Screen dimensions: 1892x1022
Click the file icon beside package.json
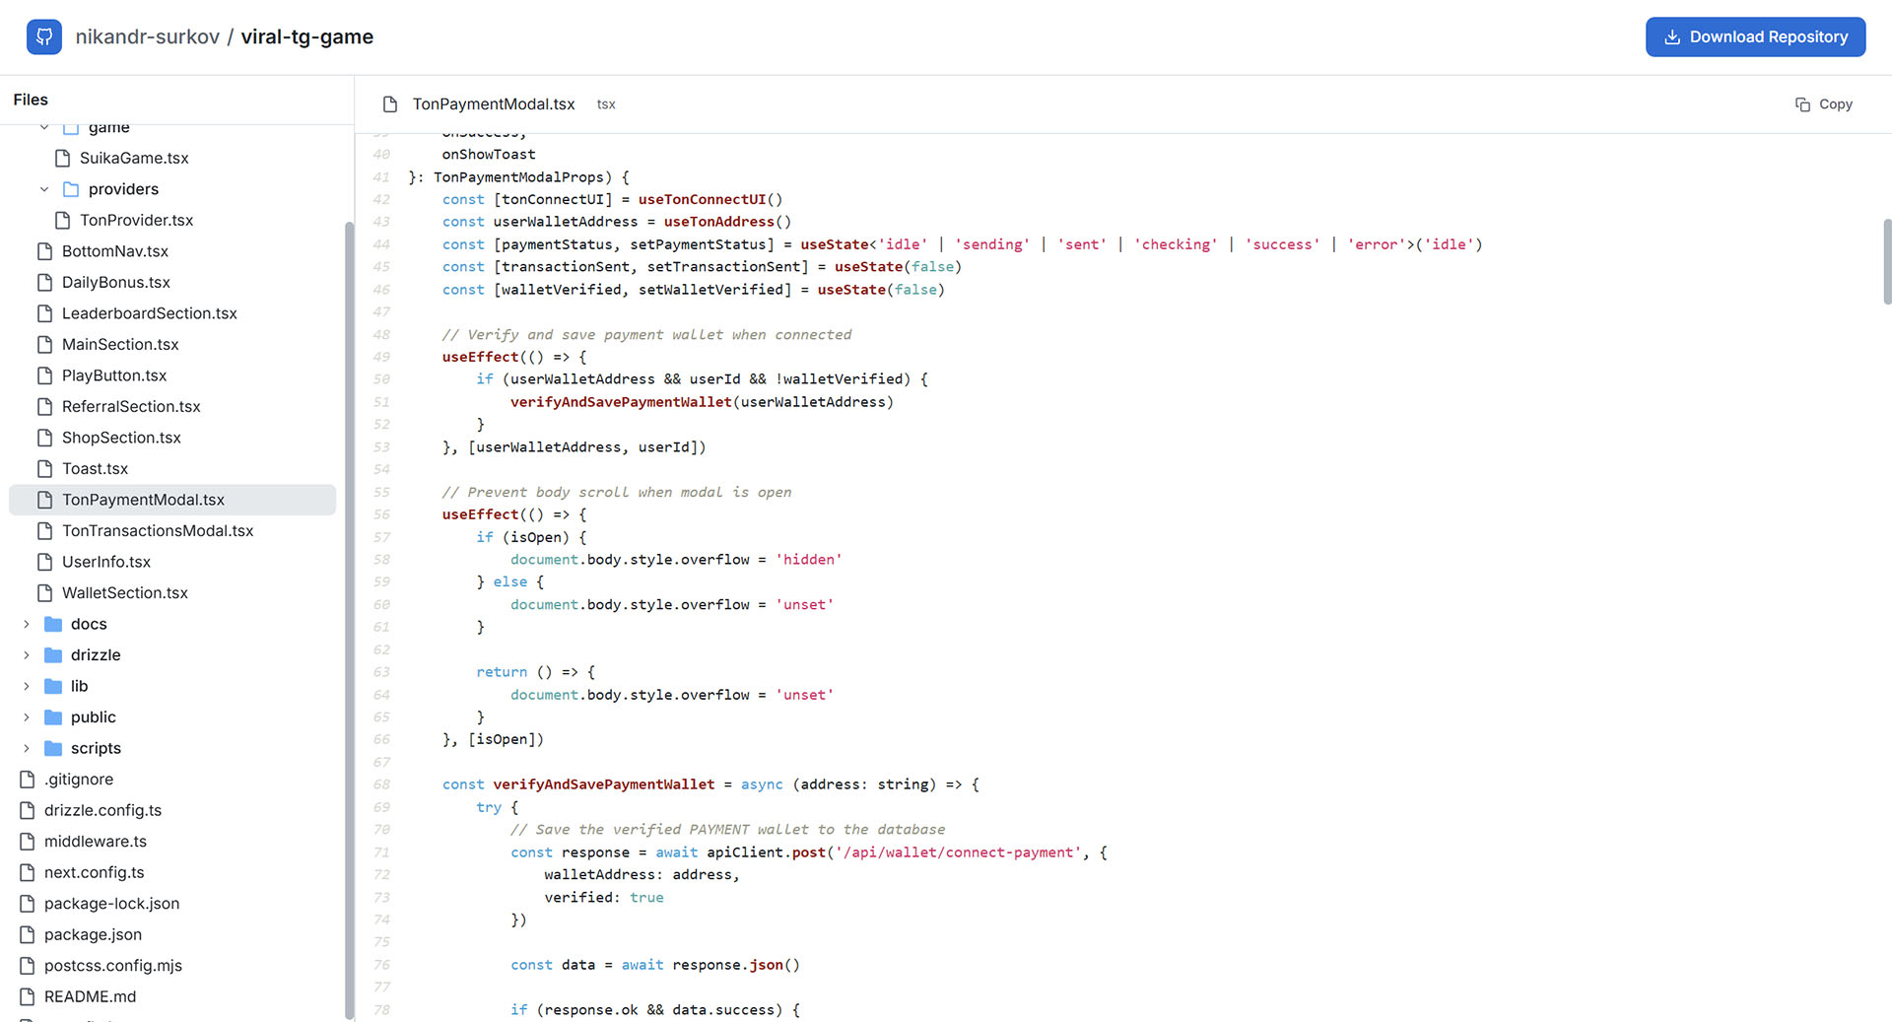(26, 934)
